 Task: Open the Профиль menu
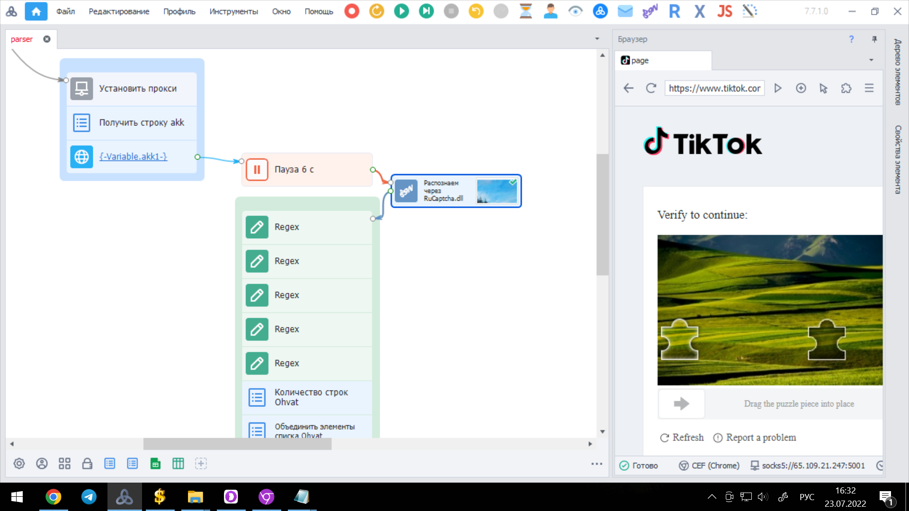click(x=179, y=11)
